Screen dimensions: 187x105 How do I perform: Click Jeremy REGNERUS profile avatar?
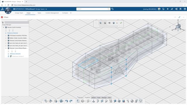159,9
